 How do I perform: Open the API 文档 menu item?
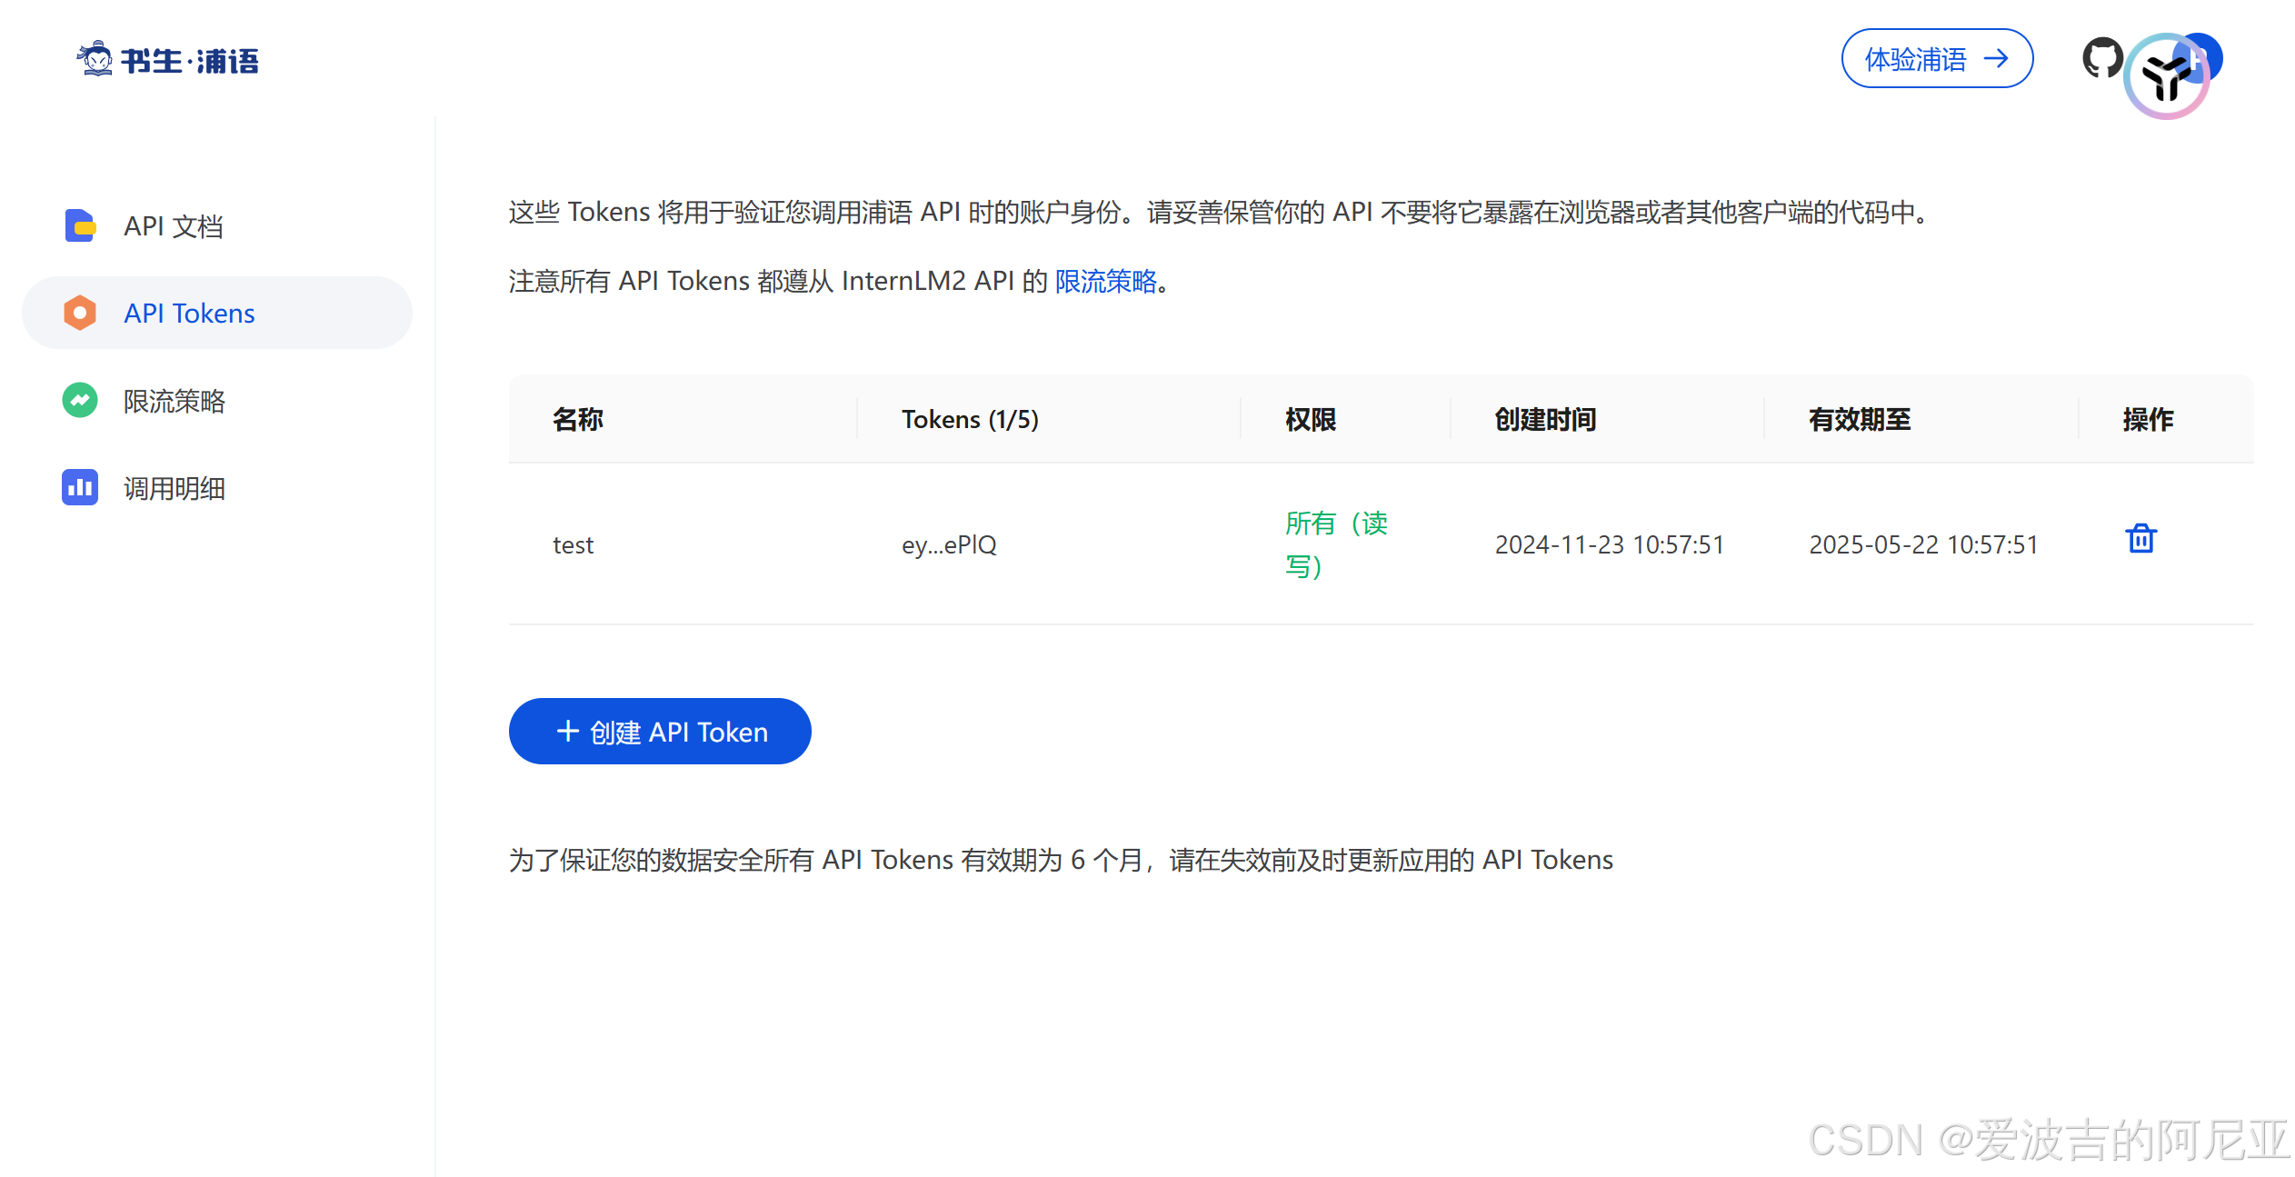tap(174, 226)
